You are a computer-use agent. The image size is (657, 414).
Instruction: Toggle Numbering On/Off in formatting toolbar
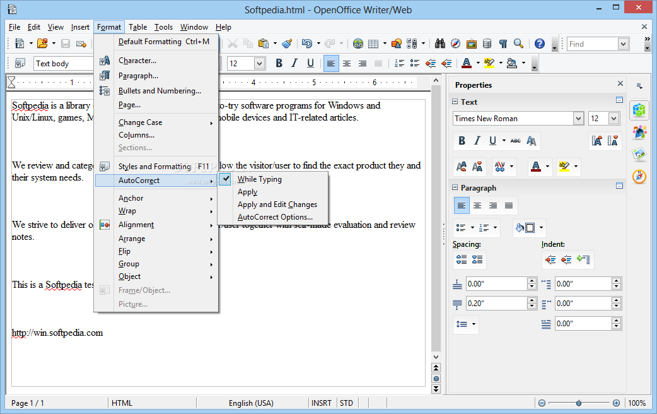click(x=399, y=63)
